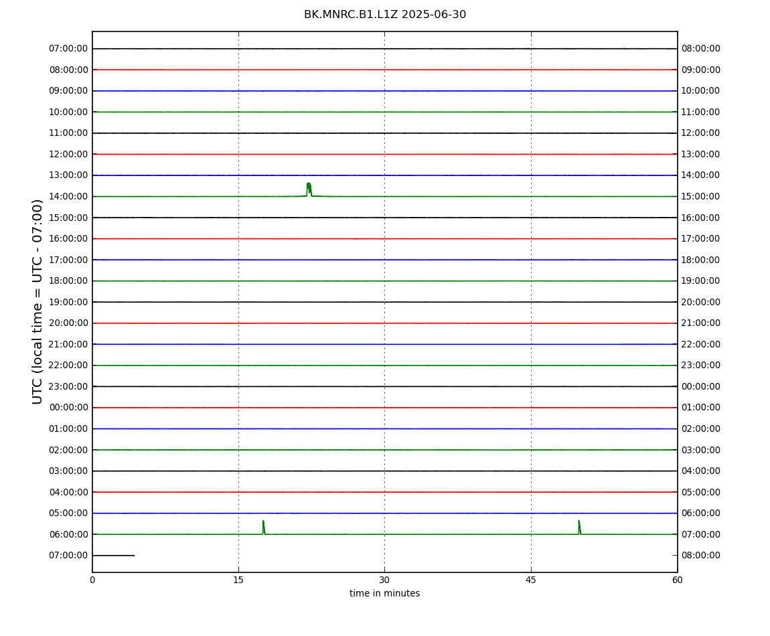Click left-axis label 05:00:00
The width and height of the screenshot is (770, 636).
click(68, 513)
